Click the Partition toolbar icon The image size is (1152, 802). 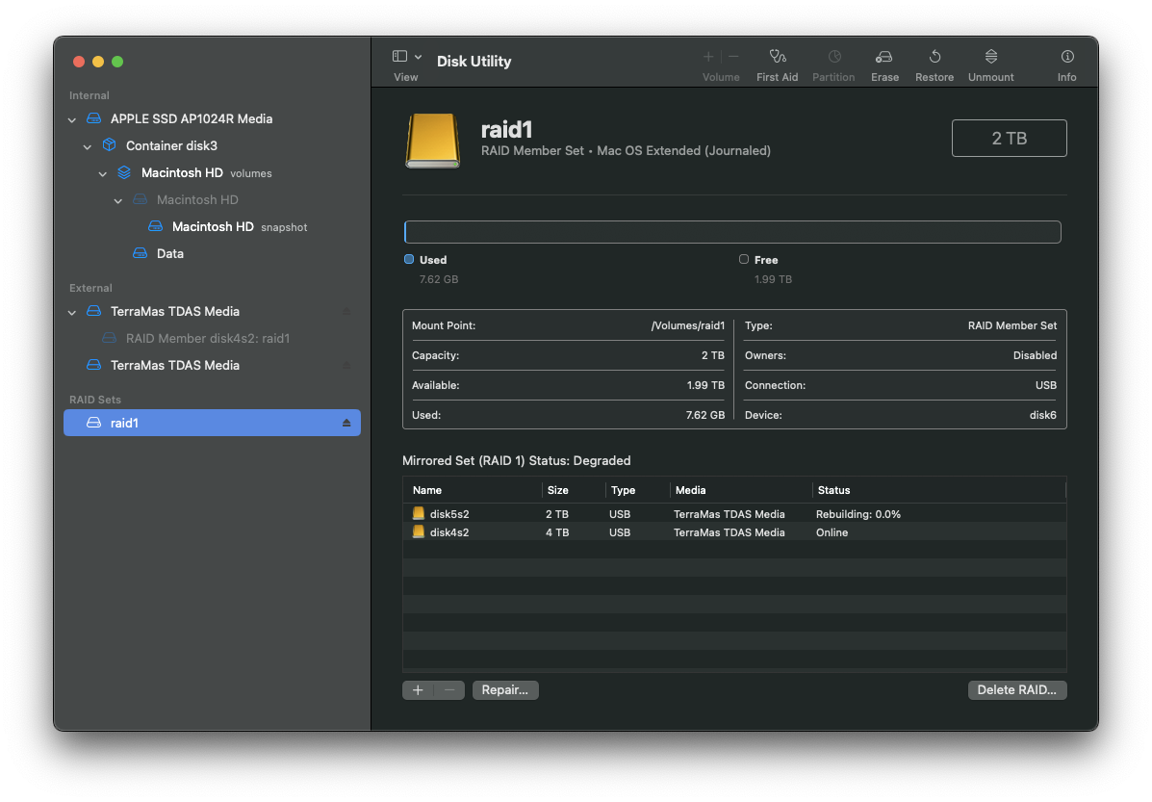pyautogui.click(x=833, y=57)
